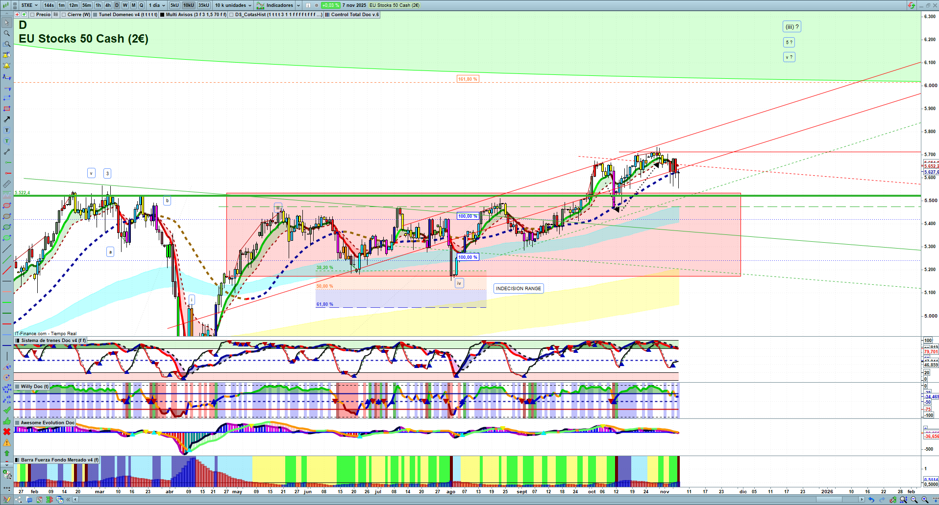The image size is (939, 505).
Task: Toggle the Precio checkbox
Action: click(x=32, y=15)
